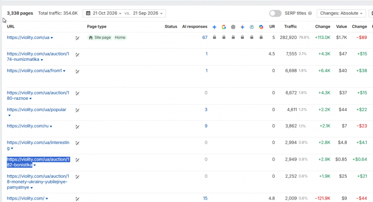Open the Changes: Absolute dropdown

(341, 13)
